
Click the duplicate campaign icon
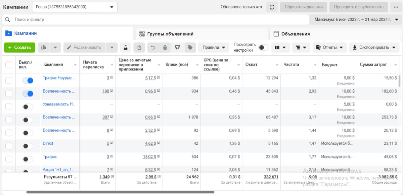(x=43, y=47)
